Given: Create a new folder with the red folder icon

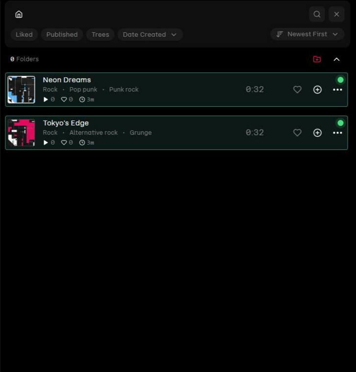Looking at the screenshot, I should (x=317, y=59).
